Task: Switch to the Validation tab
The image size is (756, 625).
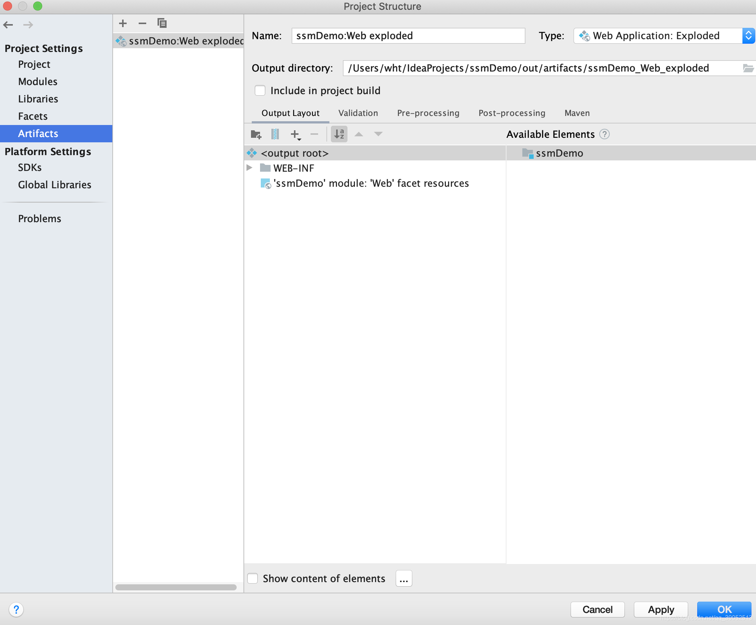Action: (x=358, y=113)
